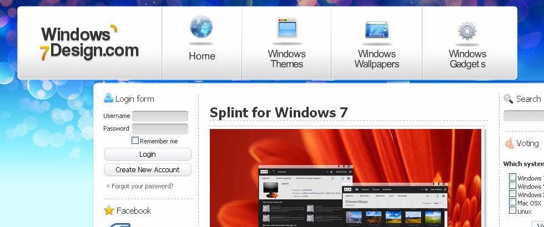Focus the Password input field
Image resolution: width=544 pixels, height=227 pixels.
[160, 128]
